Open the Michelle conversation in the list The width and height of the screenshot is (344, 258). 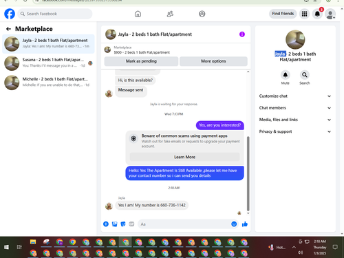click(x=48, y=83)
